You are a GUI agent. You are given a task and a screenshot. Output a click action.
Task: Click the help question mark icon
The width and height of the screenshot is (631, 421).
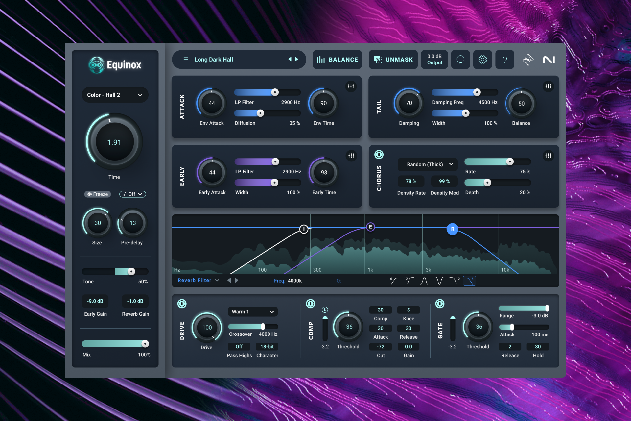tap(505, 60)
